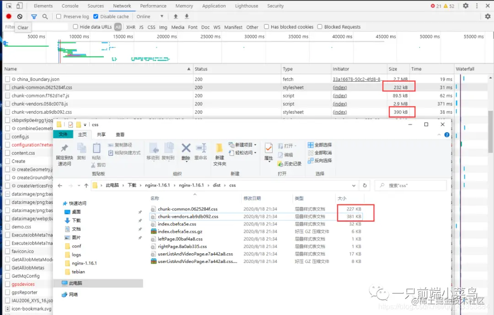Click the network list vertical scrollbar
Screen dimensions: 494x315
click(490, 131)
